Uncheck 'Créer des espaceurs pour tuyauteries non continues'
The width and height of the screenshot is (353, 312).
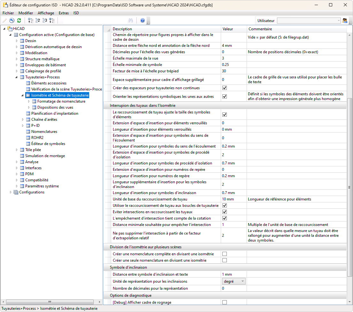coord(225,88)
